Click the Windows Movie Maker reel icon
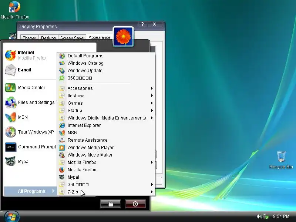 click(x=62, y=155)
